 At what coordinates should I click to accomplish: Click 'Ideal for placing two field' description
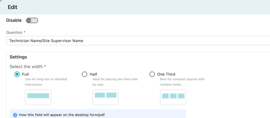pyautogui.click(x=115, y=82)
